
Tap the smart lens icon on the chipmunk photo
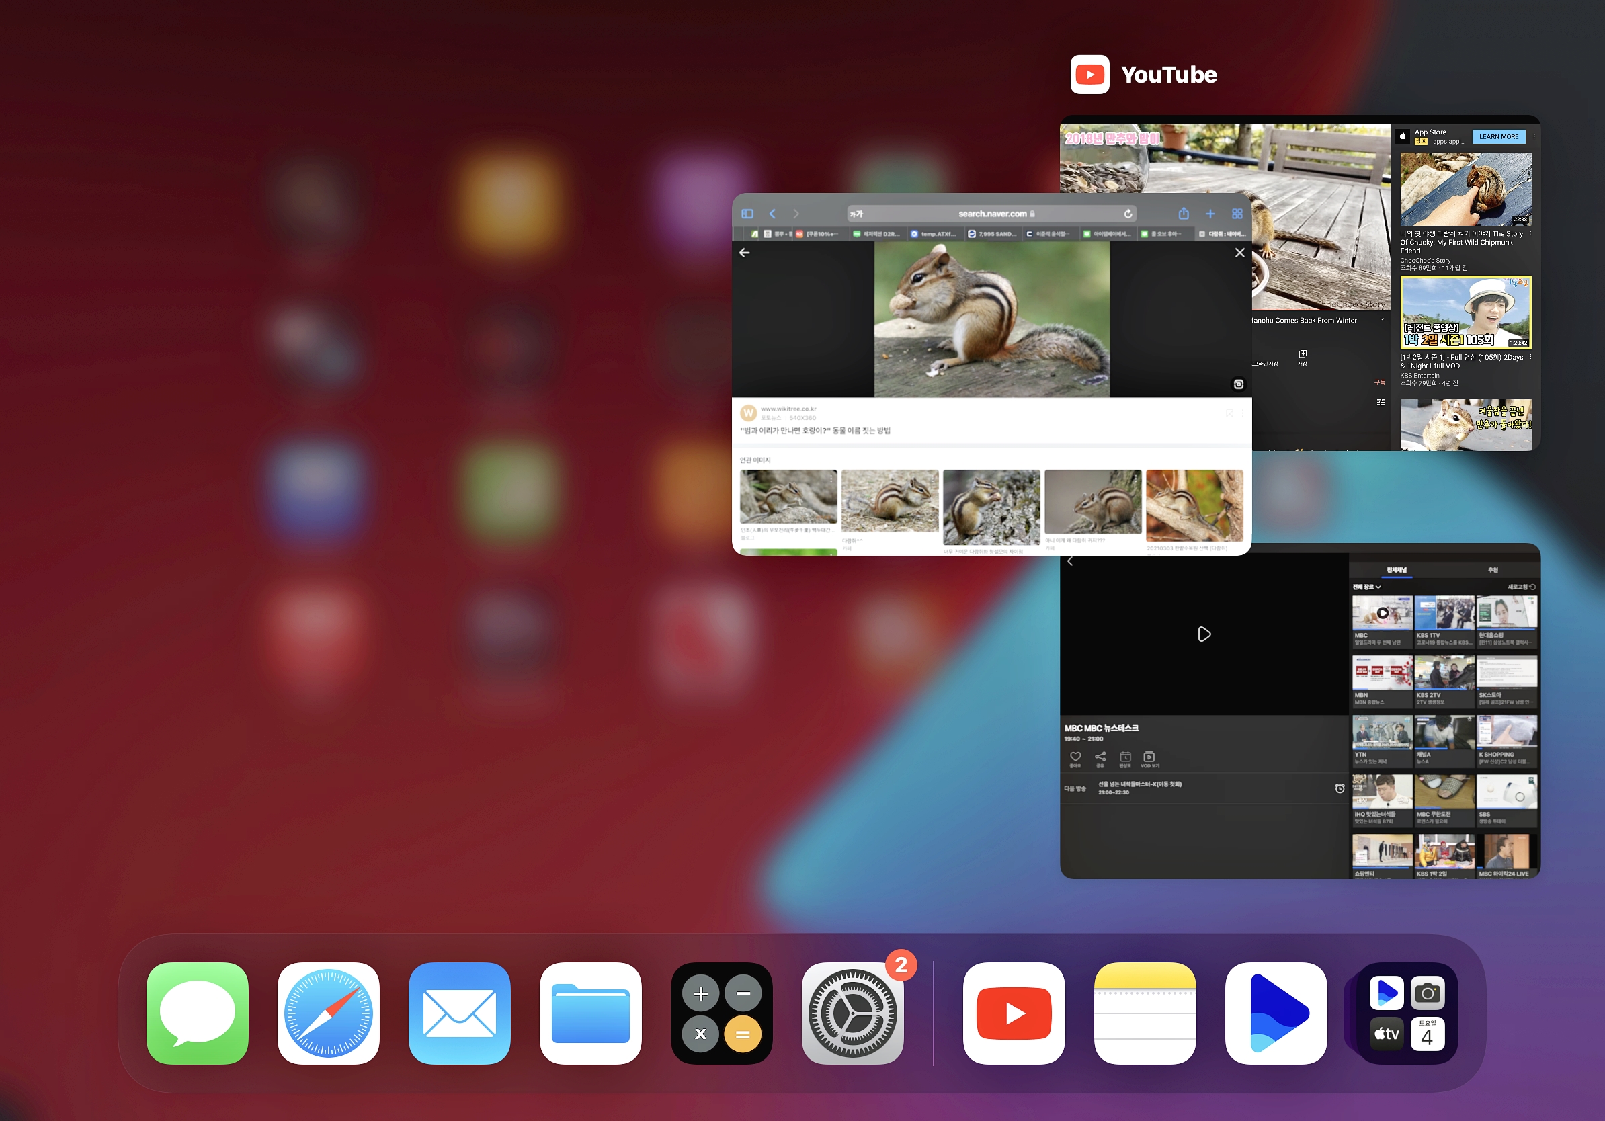(x=1238, y=384)
